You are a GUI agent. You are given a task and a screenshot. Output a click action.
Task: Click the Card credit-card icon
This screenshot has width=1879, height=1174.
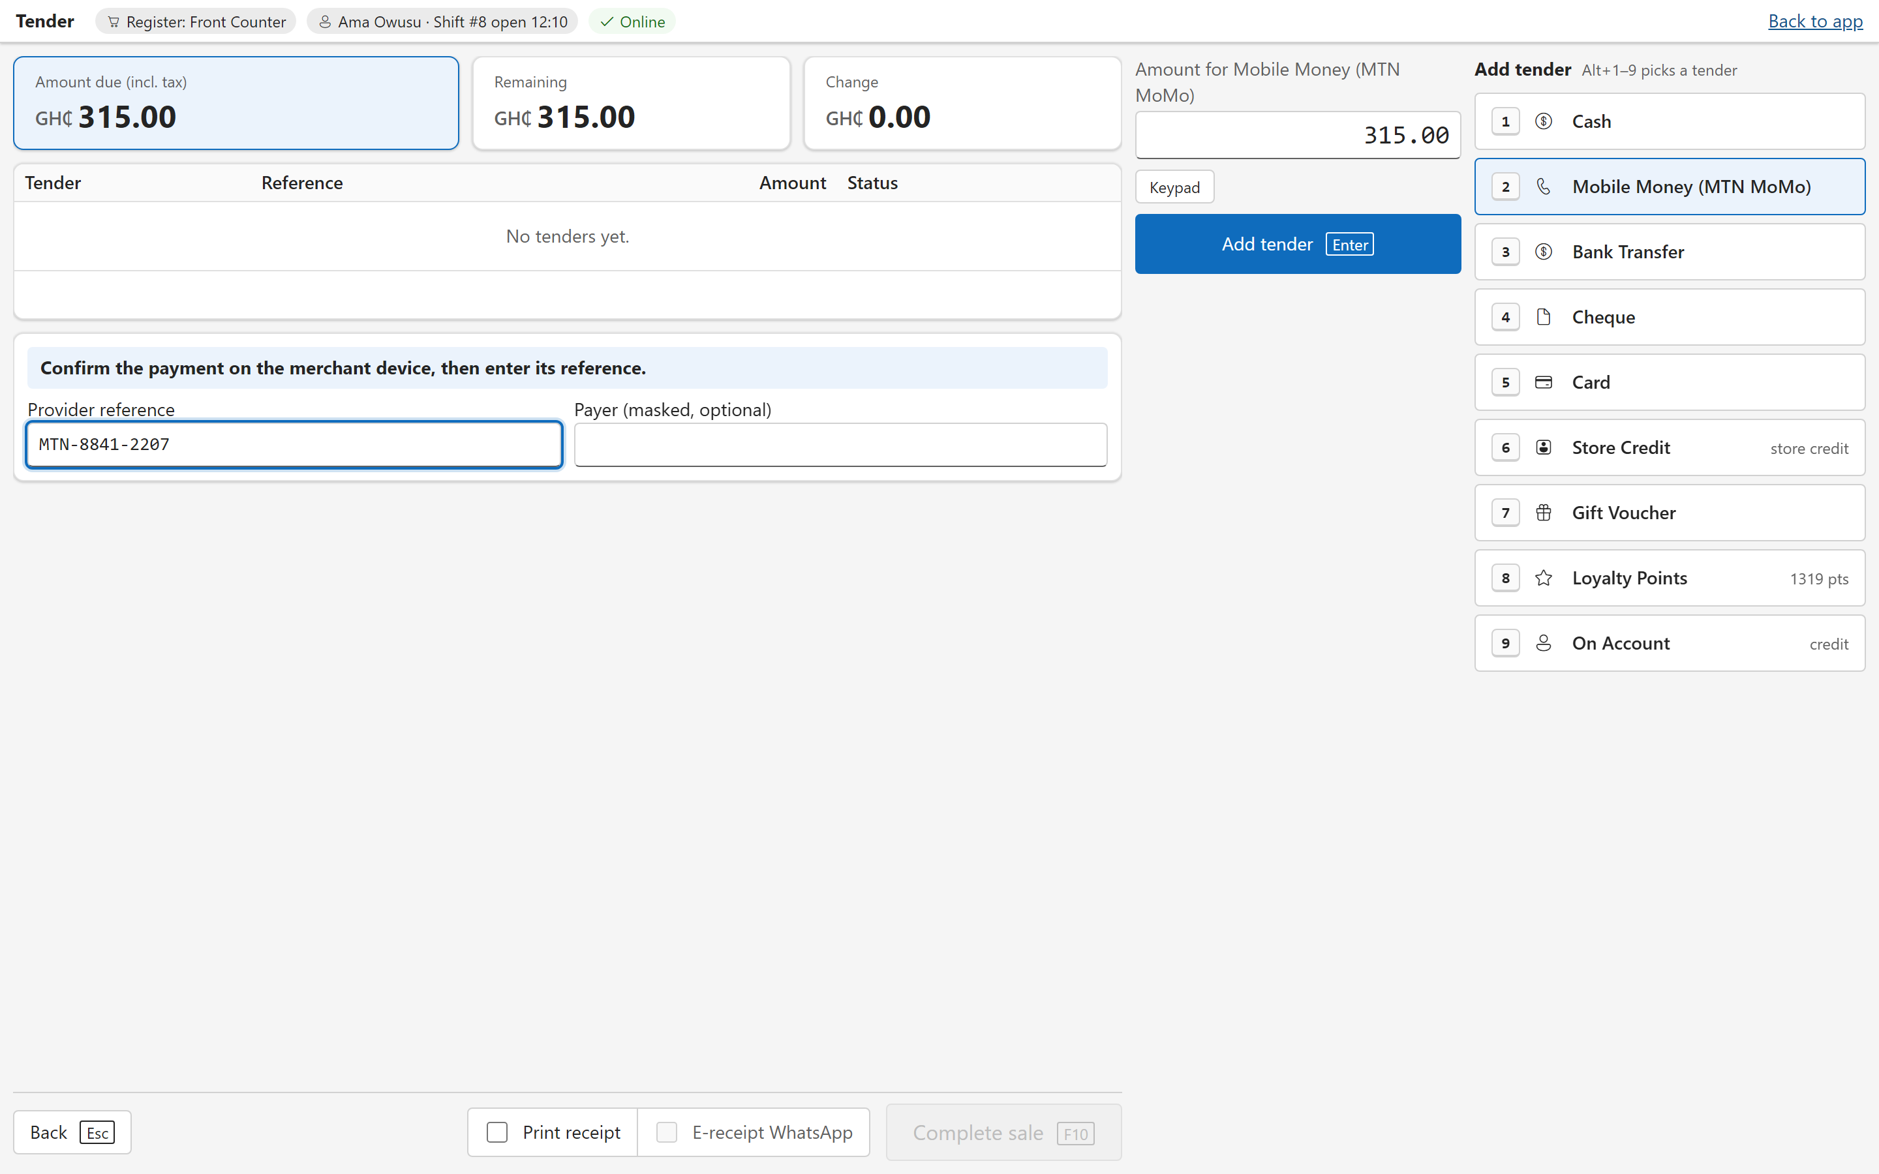click(x=1543, y=382)
